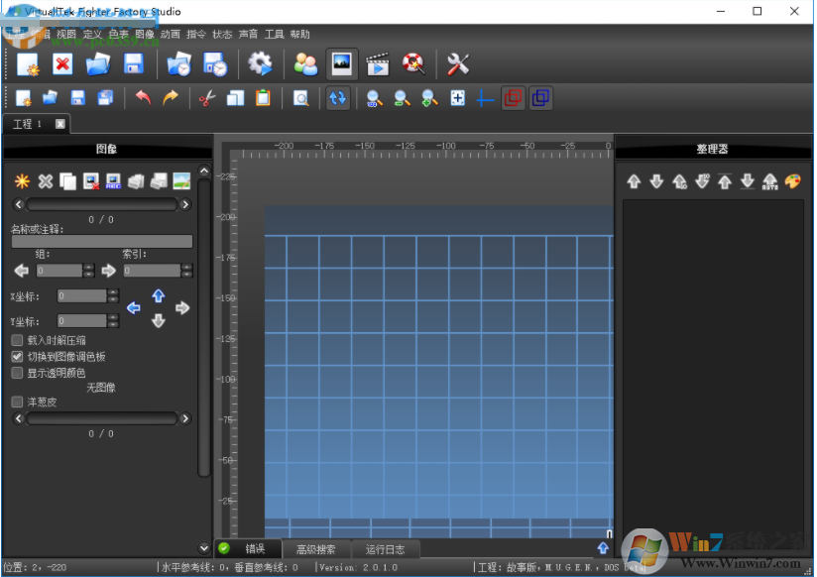Screen dimensions: 817x577
Task: Toggle the 洋葱皮 onion skin checkbox
Action: (x=17, y=402)
